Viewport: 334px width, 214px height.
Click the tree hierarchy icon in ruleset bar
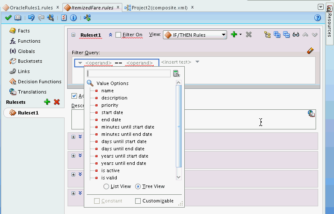tap(267, 35)
